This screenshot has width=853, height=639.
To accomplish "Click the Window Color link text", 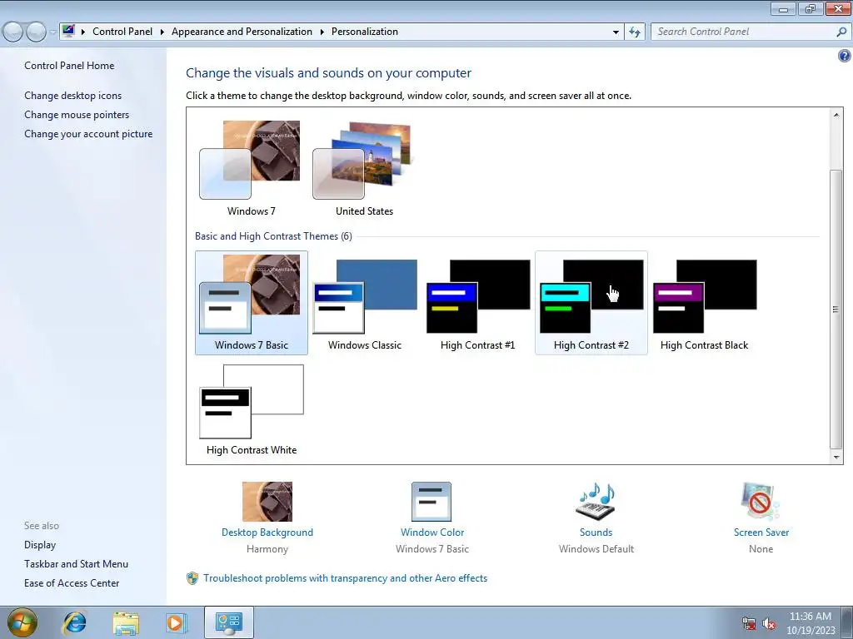I will click(432, 532).
